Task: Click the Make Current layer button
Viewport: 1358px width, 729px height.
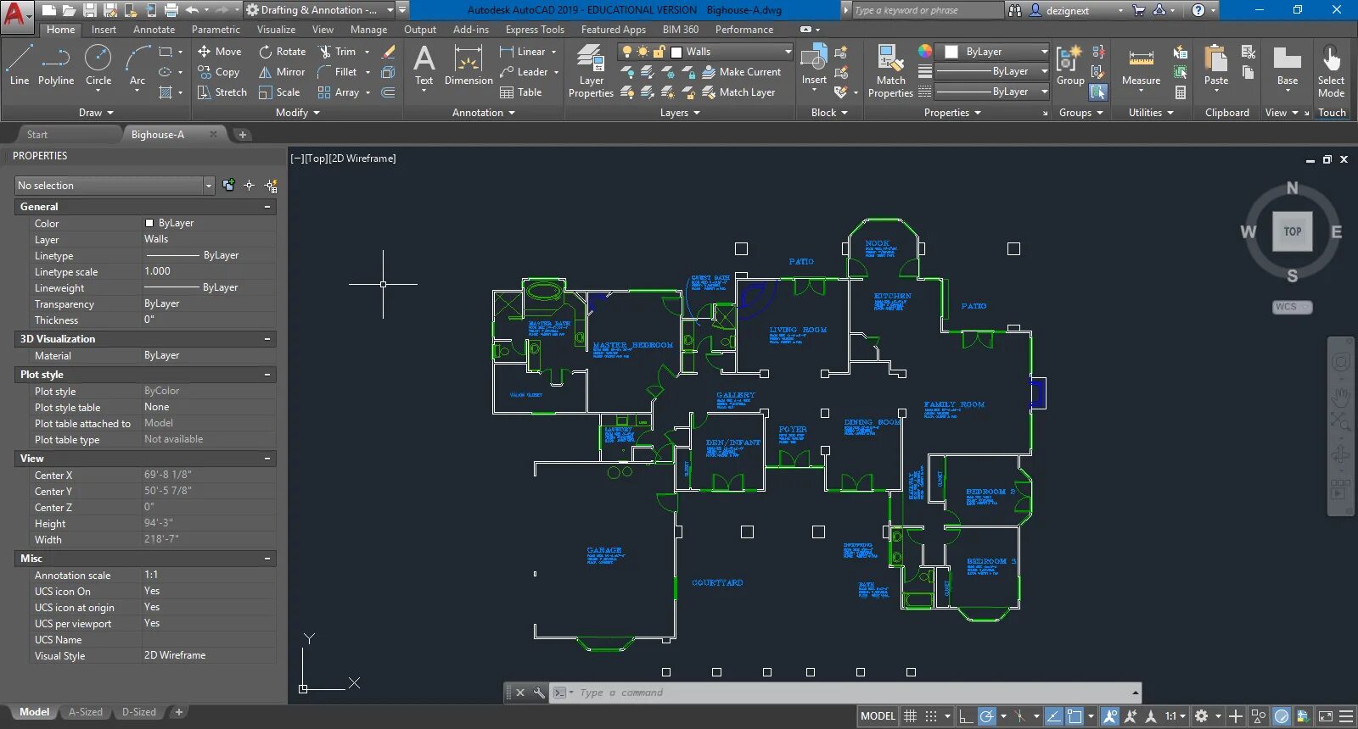Action: [741, 72]
